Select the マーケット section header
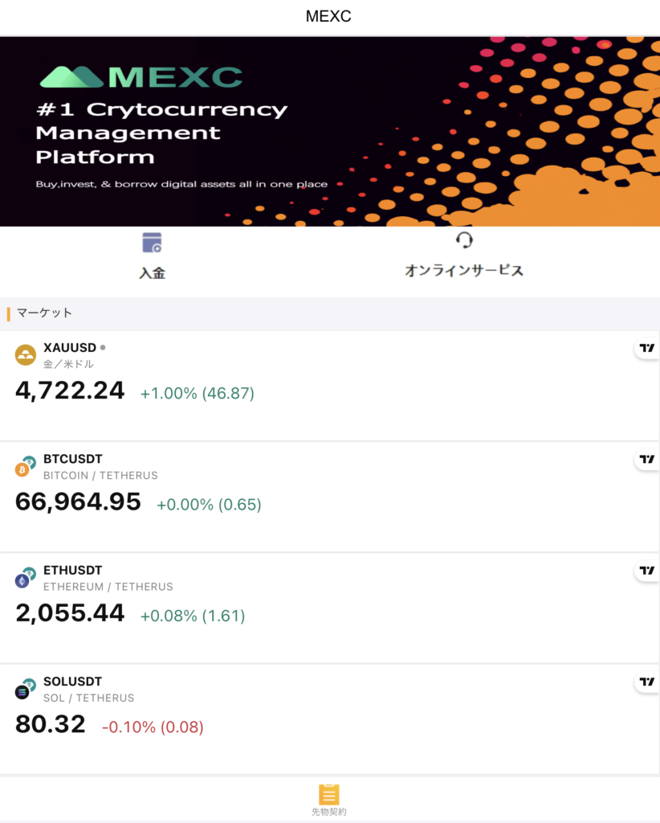Screen dimensions: 660x823 tap(44, 313)
